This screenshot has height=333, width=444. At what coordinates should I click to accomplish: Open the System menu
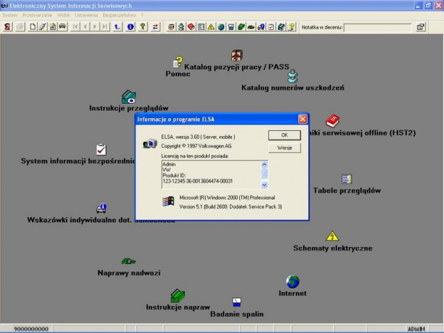10,15
